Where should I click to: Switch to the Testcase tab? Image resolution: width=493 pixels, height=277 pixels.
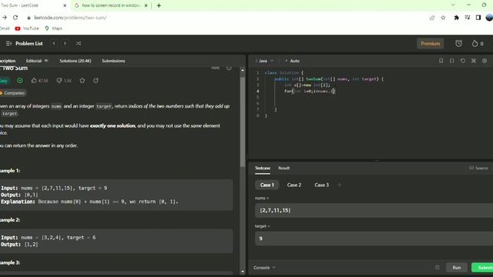click(x=263, y=168)
